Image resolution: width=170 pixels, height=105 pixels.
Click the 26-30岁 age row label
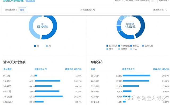click(95, 81)
